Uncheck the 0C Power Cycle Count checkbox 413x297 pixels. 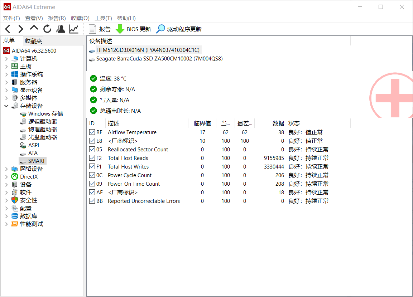coord(92,175)
